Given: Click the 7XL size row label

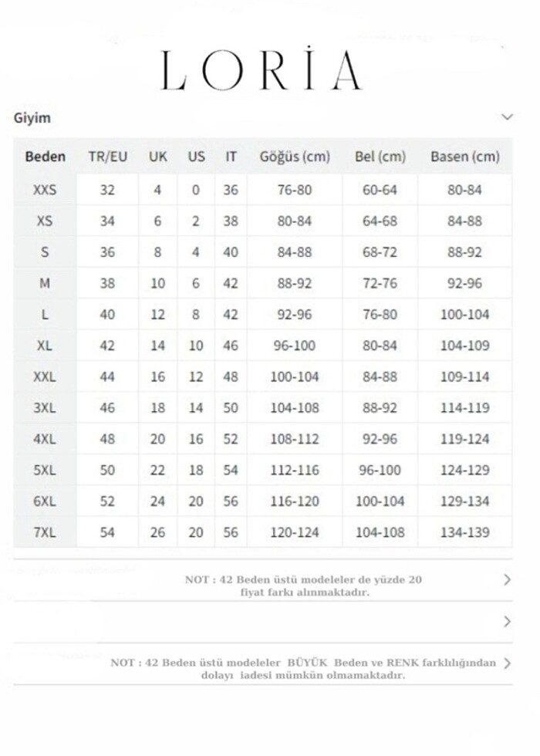Looking at the screenshot, I should (x=45, y=532).
